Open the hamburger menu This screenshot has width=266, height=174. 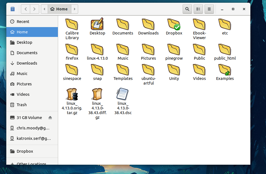click(x=209, y=9)
